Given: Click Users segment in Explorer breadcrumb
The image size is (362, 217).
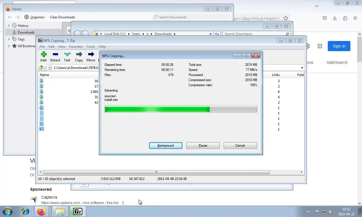Looking at the screenshot, I should coord(136,34).
